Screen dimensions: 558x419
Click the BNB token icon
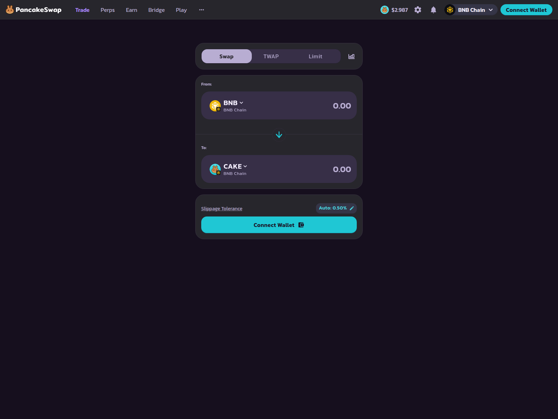tap(215, 105)
